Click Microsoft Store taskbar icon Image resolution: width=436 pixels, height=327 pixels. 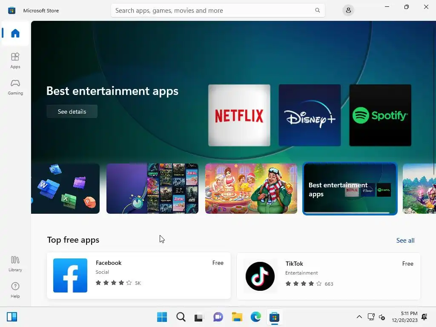pos(274,317)
